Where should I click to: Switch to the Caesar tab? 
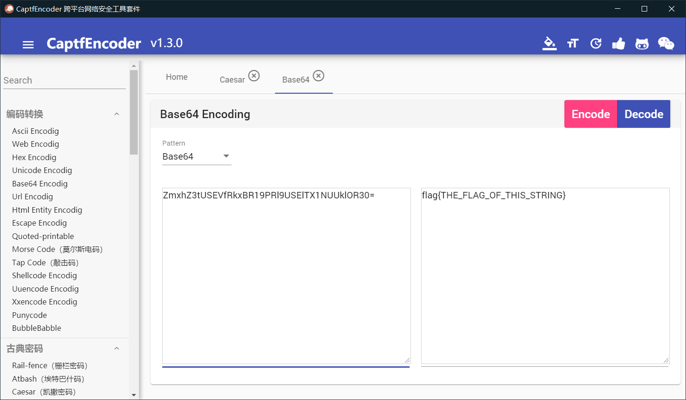click(233, 79)
